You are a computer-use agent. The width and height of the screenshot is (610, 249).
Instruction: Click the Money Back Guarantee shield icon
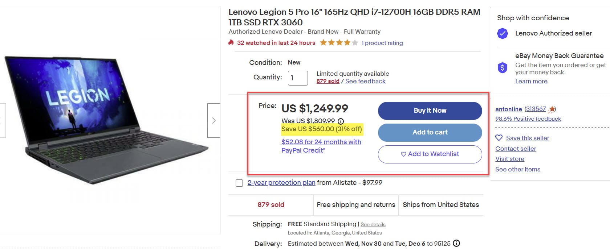pyautogui.click(x=503, y=68)
